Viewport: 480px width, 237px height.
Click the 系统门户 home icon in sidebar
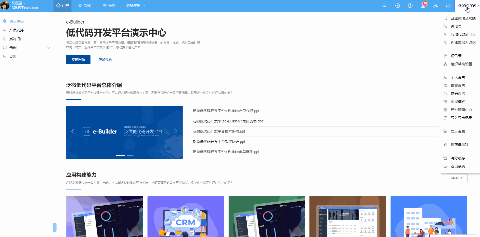point(5,39)
